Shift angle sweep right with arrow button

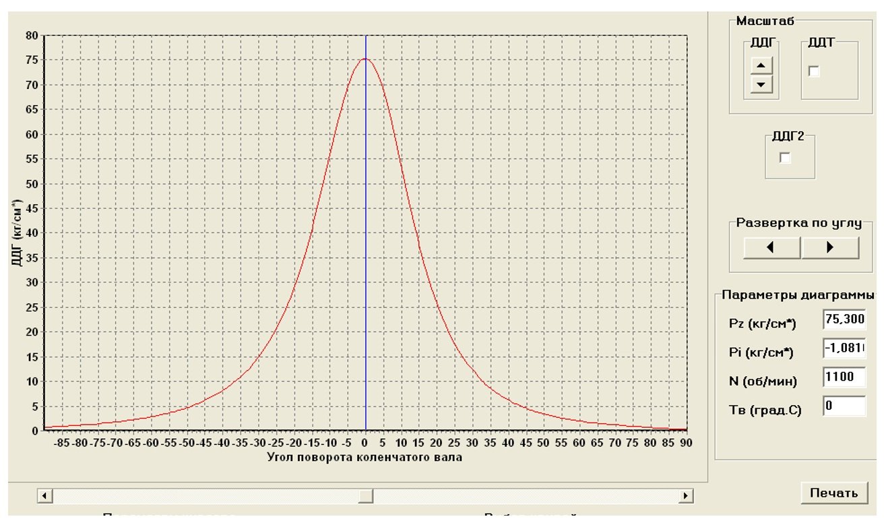click(x=830, y=247)
